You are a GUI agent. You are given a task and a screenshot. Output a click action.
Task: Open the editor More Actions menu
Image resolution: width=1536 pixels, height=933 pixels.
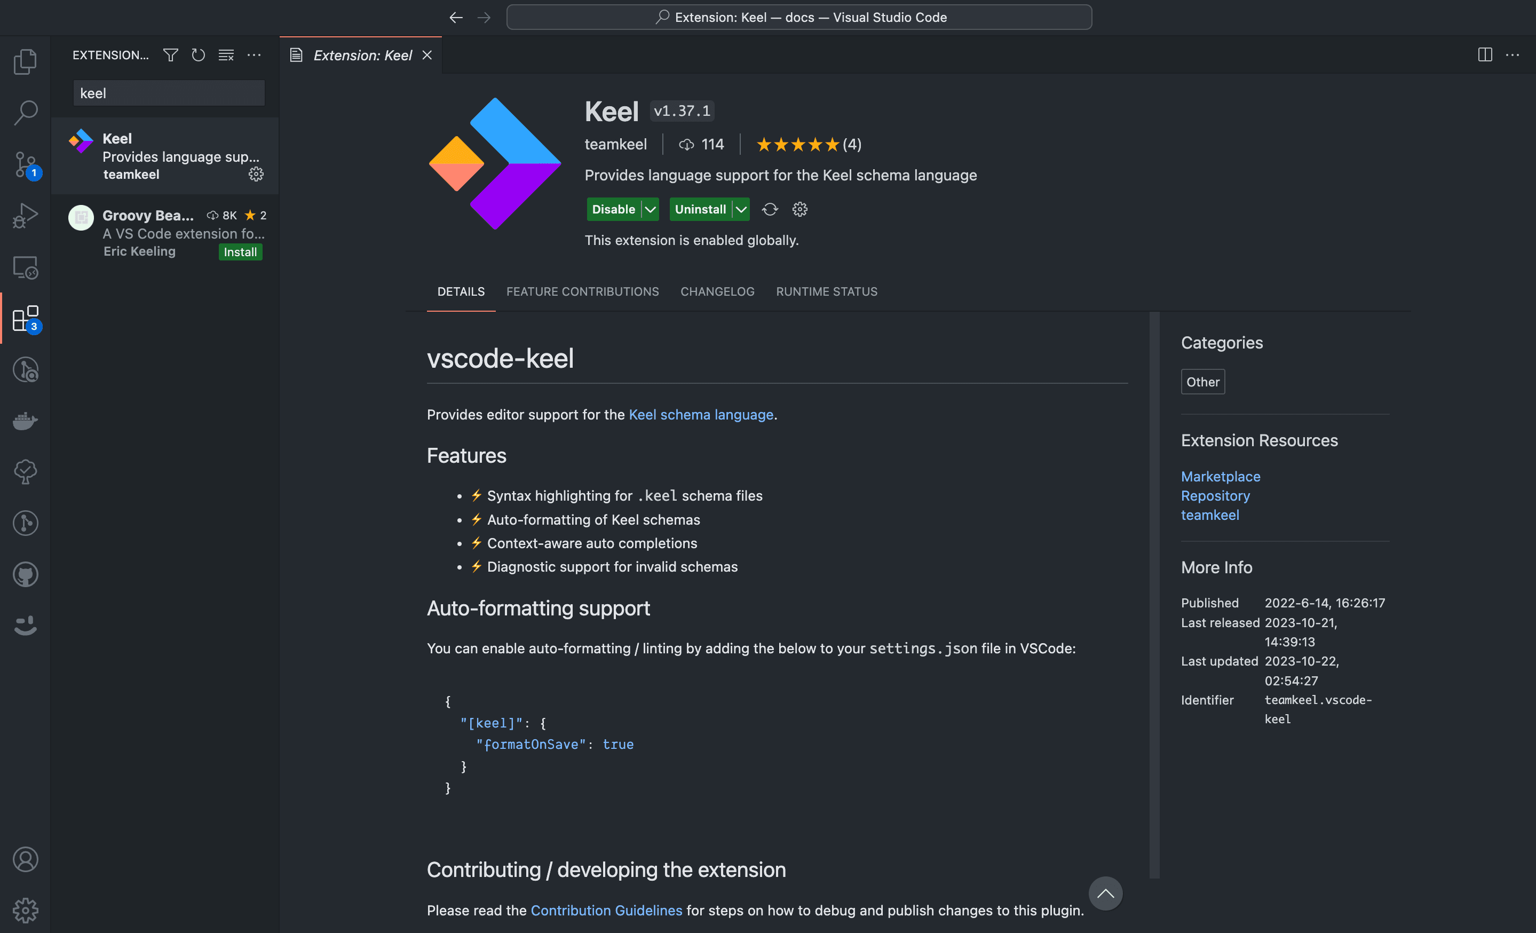point(1513,55)
